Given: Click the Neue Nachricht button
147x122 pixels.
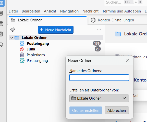Looking at the screenshot, I should click(x=56, y=30).
